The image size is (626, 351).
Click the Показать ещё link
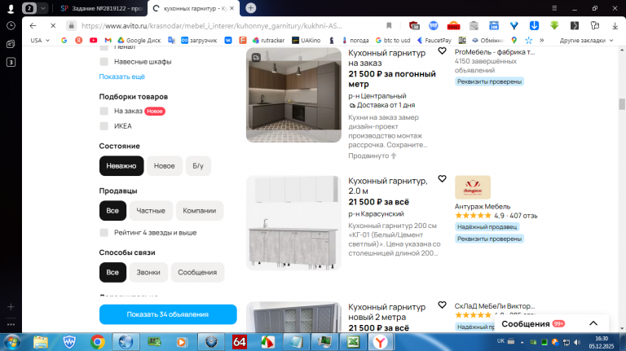pos(121,77)
